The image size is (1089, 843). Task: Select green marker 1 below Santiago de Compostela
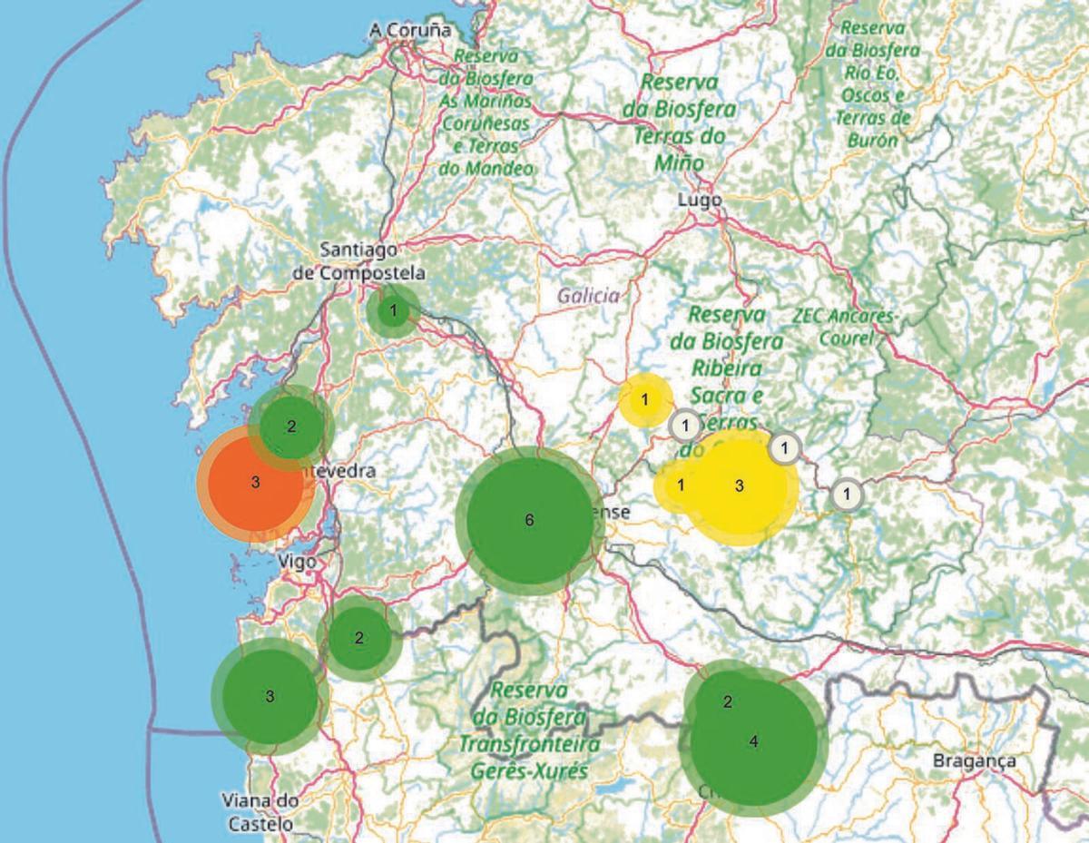pyautogui.click(x=393, y=311)
